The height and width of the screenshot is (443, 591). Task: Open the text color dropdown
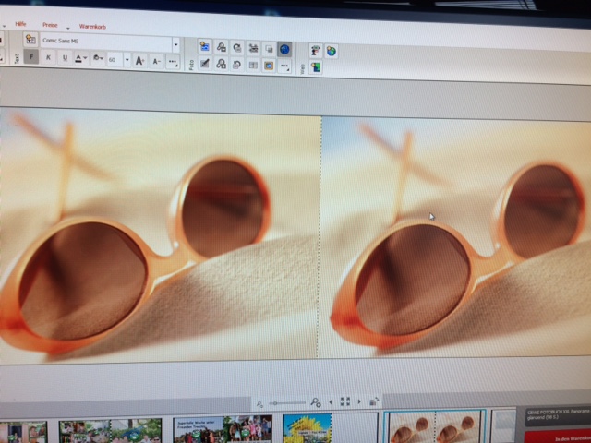(80, 59)
